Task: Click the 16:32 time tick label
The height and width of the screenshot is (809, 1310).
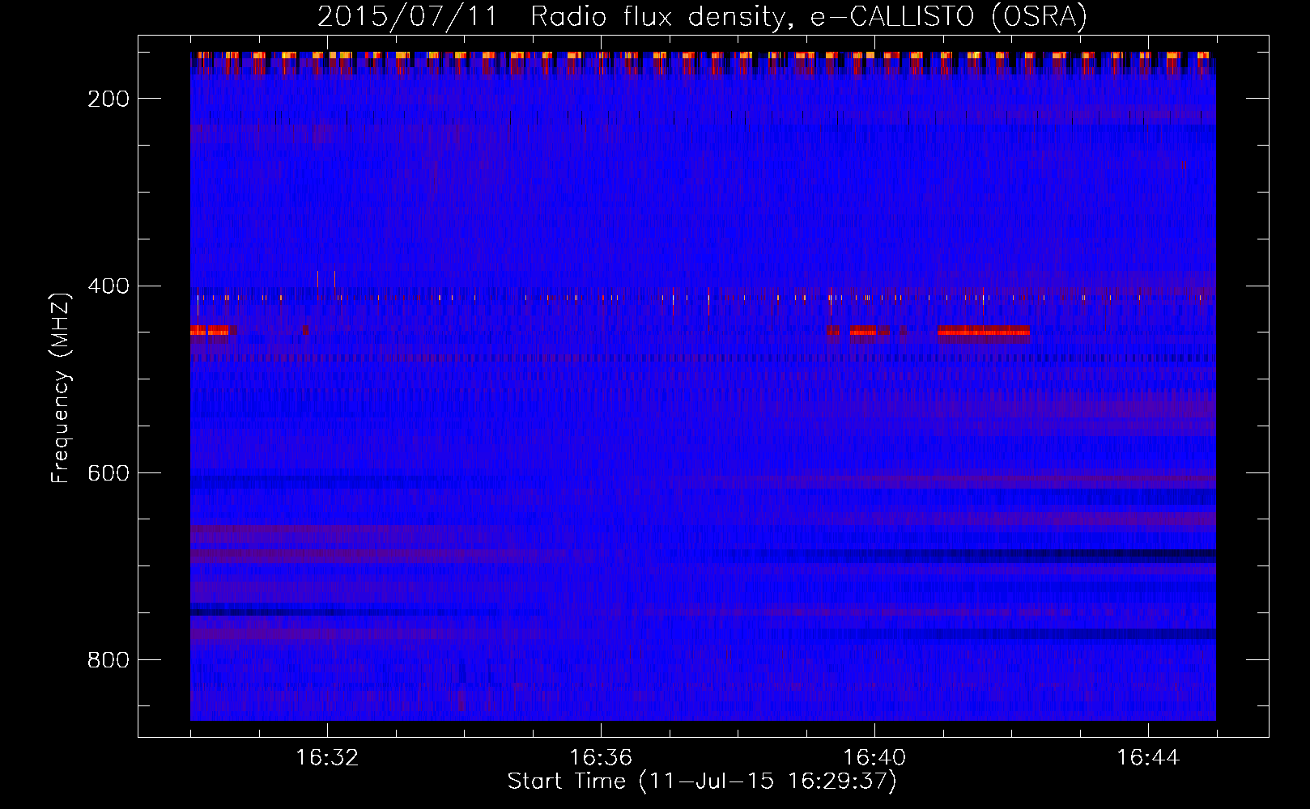Action: point(327,758)
